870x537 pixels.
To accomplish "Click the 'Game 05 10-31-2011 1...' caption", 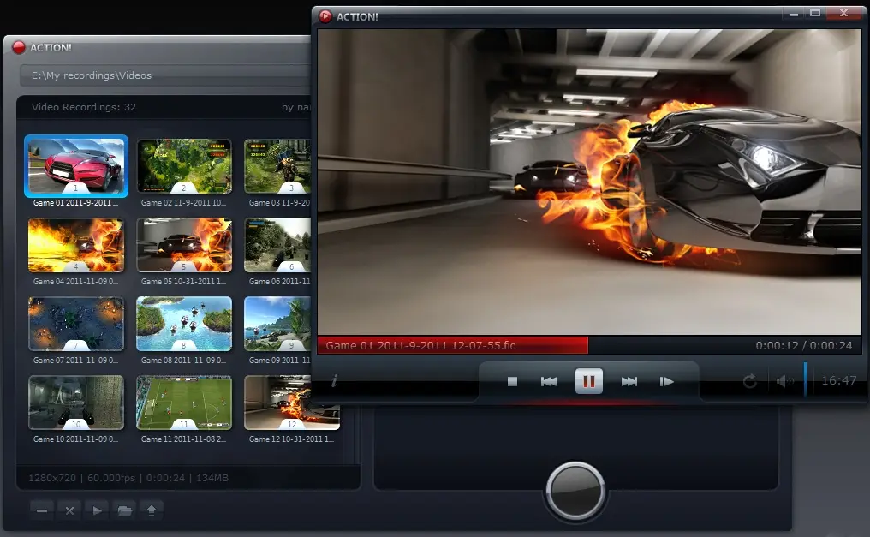I will pos(183,281).
